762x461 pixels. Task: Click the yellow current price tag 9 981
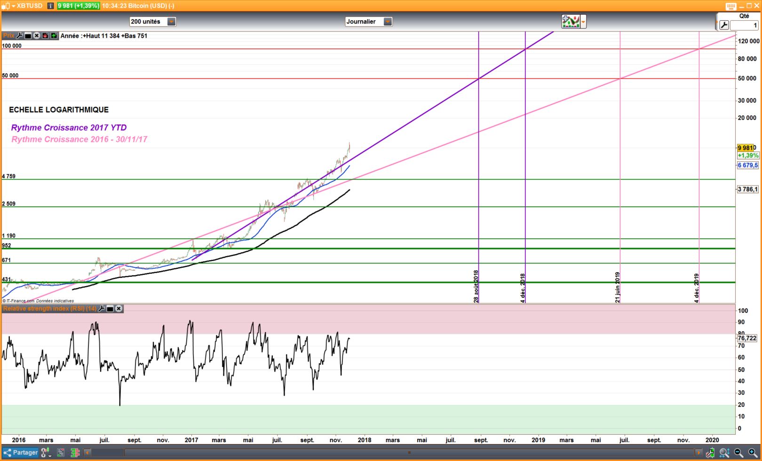pyautogui.click(x=746, y=148)
